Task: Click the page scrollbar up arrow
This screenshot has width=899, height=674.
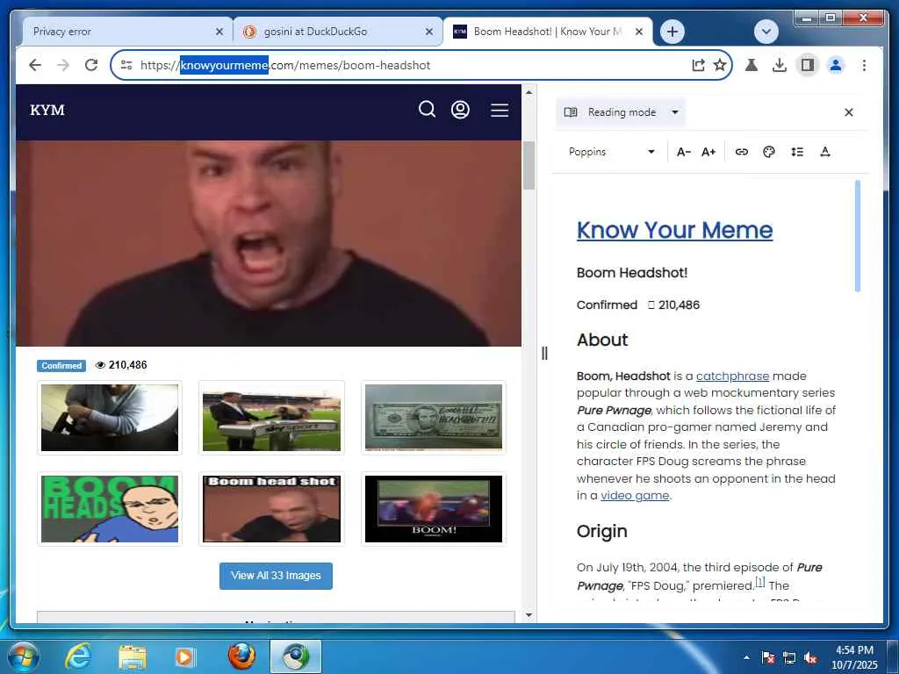Action: coord(529,92)
